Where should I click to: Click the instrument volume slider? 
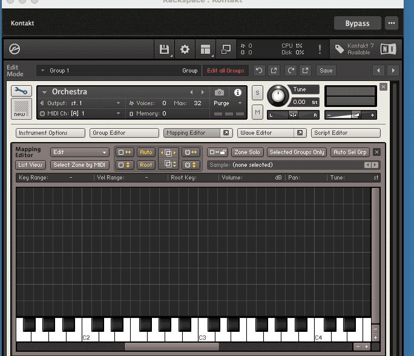pyautogui.click(x=350, y=115)
